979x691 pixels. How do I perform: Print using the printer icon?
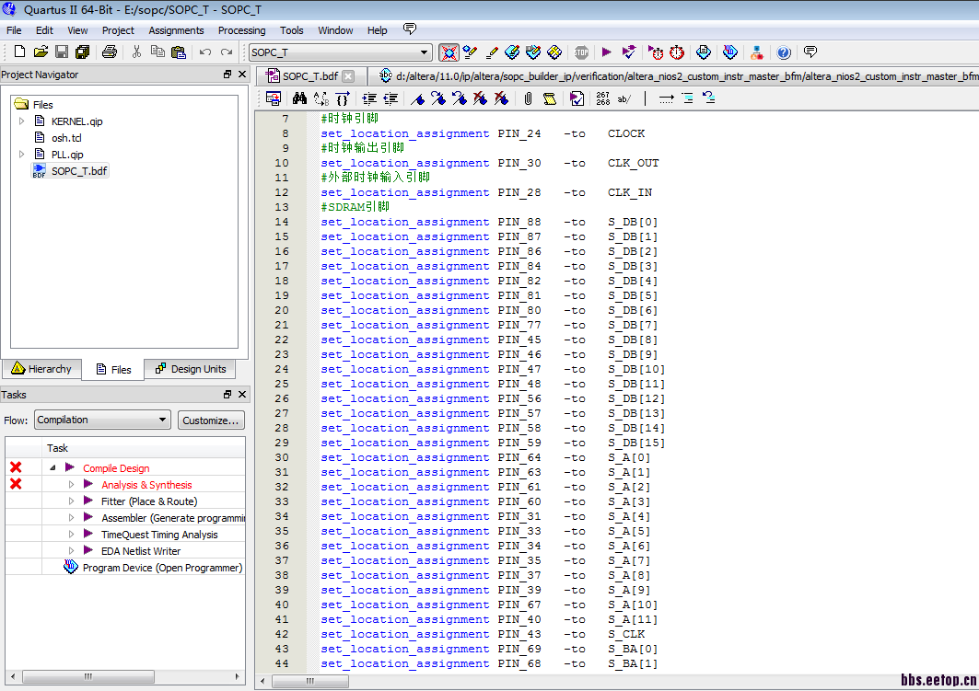[110, 52]
